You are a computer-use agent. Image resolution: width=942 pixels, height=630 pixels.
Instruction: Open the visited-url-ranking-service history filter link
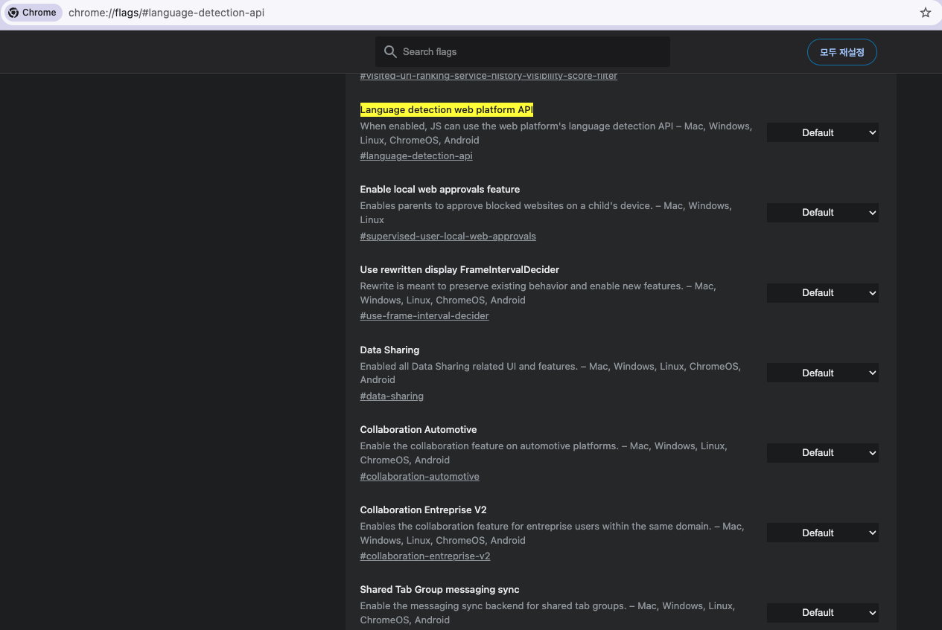(x=488, y=76)
